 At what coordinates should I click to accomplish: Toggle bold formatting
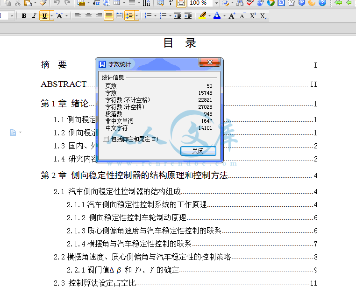click(x=24, y=16)
